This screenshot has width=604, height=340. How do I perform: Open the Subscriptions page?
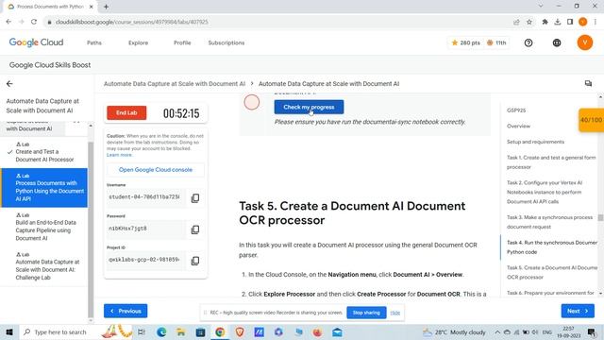click(x=226, y=42)
